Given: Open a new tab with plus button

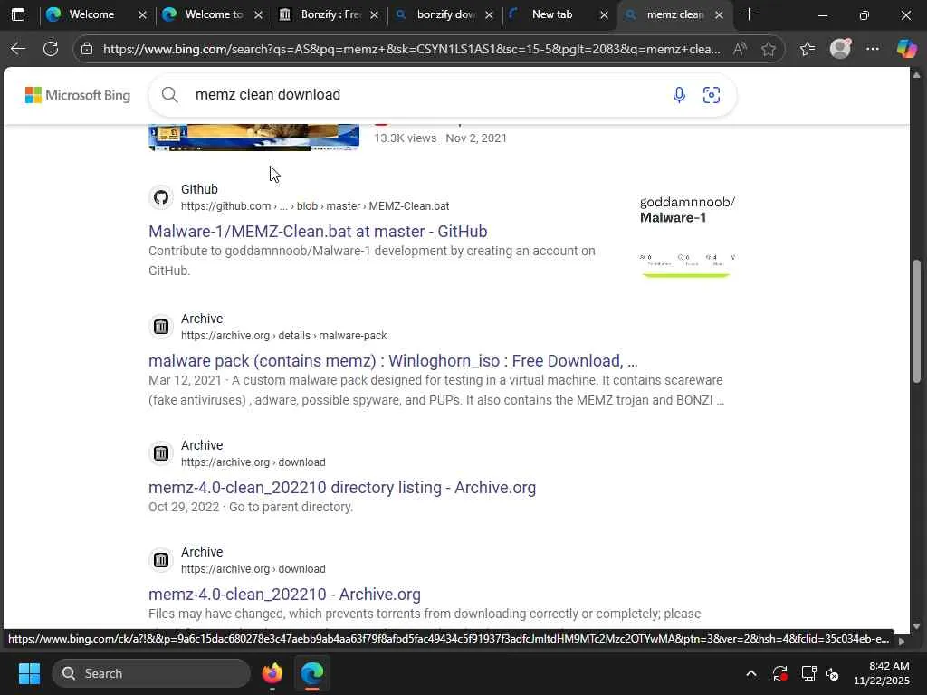Looking at the screenshot, I should pyautogui.click(x=749, y=14).
